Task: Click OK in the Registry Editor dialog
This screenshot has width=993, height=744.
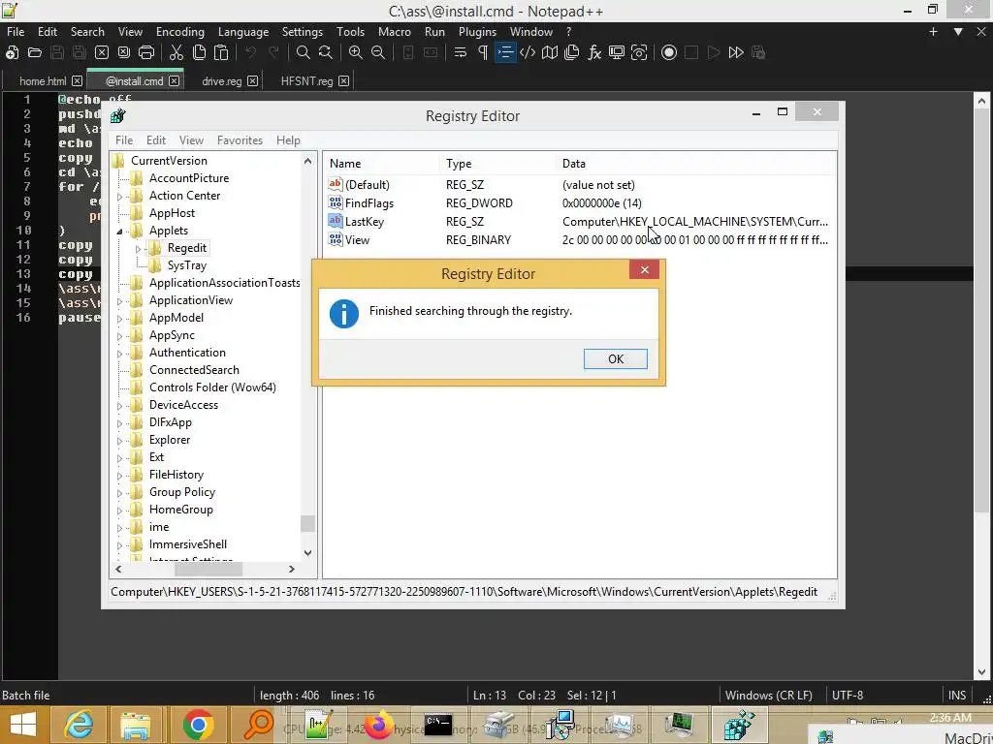Action: click(616, 358)
